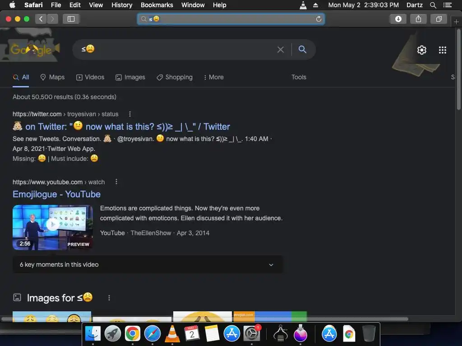Focus the Safari address bar
The width and height of the screenshot is (462, 346).
[231, 19]
